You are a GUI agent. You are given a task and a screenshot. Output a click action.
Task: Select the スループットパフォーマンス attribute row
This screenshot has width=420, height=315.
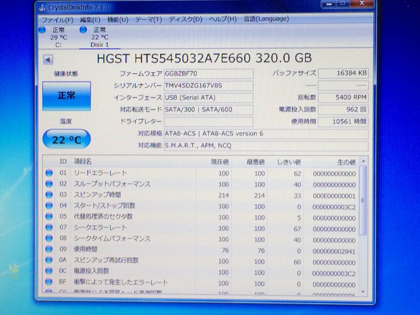coord(201,184)
